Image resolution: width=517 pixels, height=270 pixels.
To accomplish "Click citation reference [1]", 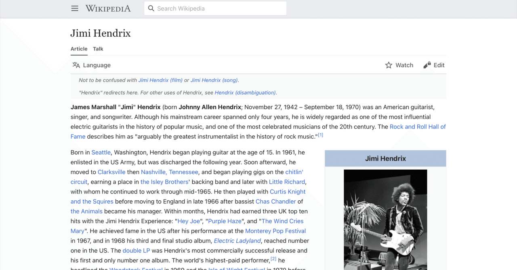I will tap(320, 135).
